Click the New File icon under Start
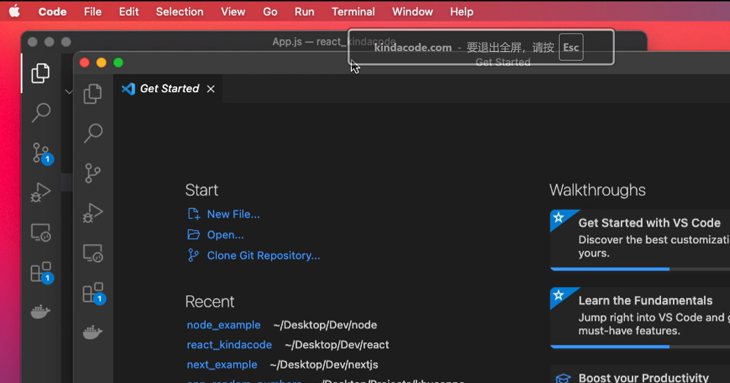The width and height of the screenshot is (730, 383). 194,214
